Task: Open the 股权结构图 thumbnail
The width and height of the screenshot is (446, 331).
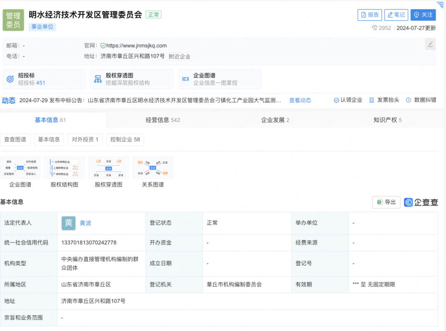Action: pos(64,168)
